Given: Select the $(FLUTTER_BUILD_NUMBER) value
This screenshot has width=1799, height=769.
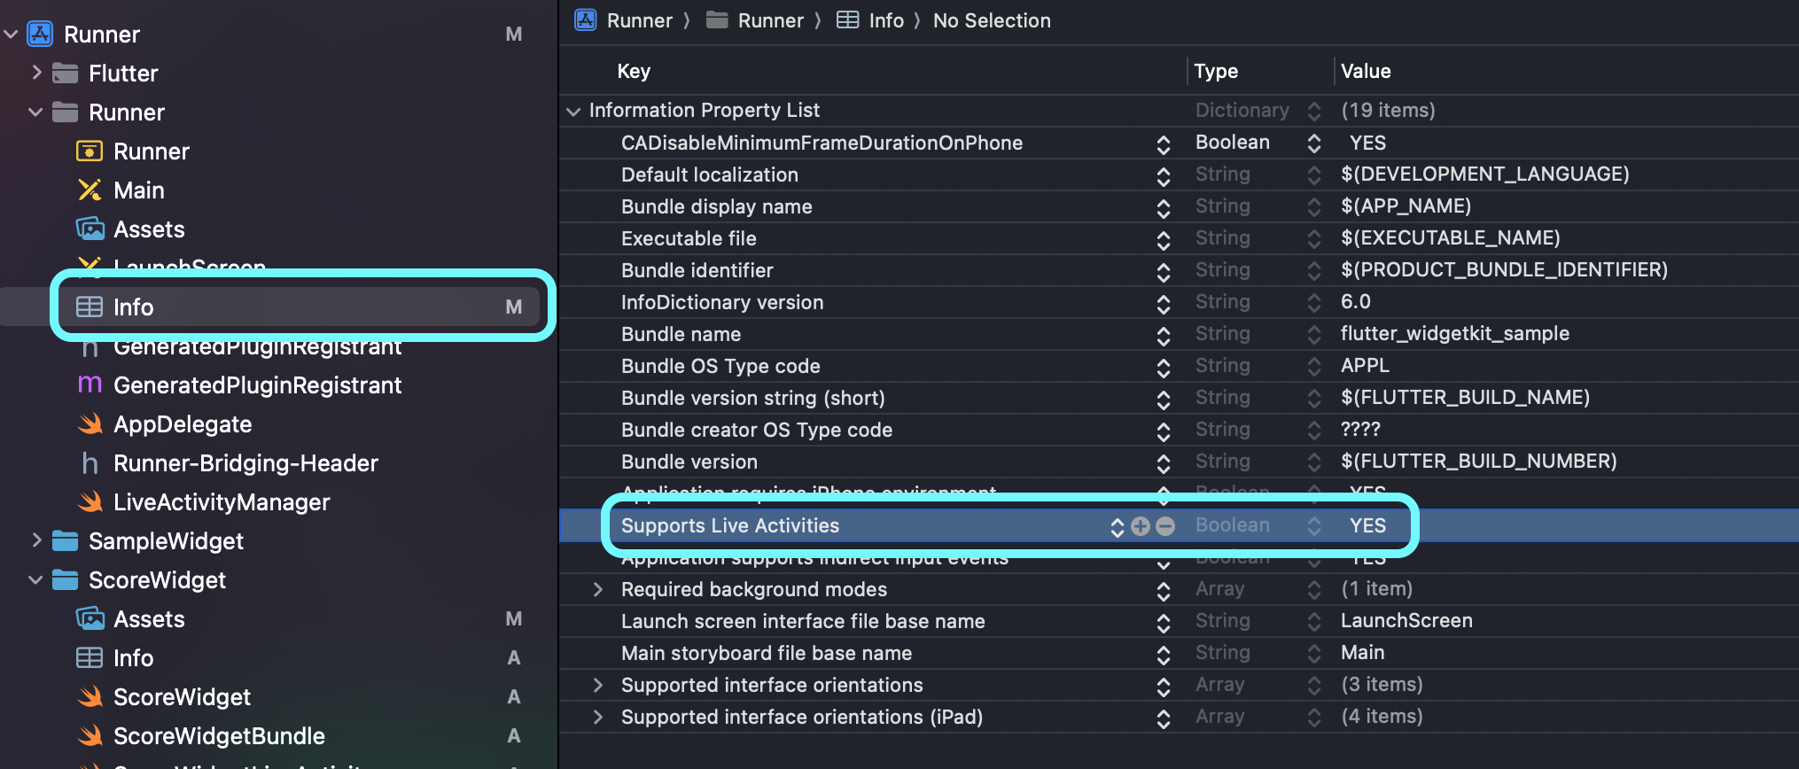Looking at the screenshot, I should point(1479,462).
